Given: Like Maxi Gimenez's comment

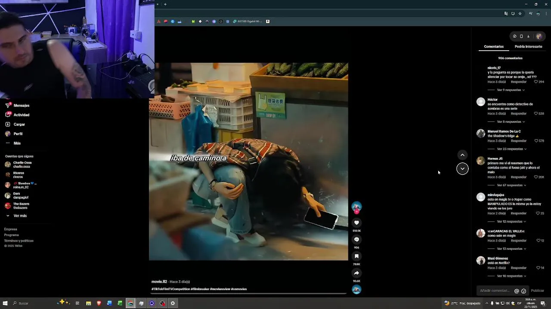Looking at the screenshot, I should coord(538,268).
